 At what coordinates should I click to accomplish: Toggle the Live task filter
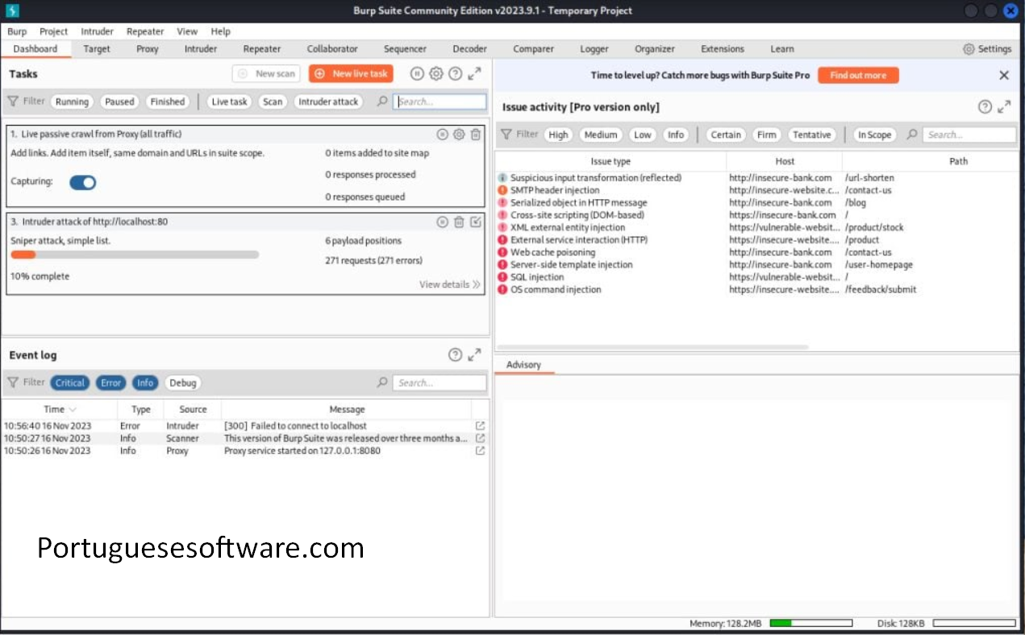point(230,102)
